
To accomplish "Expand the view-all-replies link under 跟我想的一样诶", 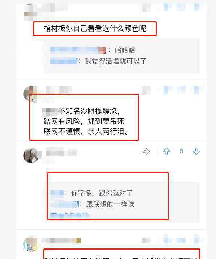I will [x=70, y=215].
